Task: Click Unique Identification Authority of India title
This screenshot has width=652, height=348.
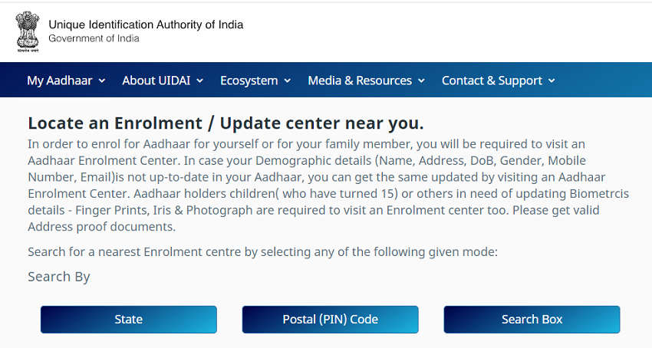Action: (146, 25)
